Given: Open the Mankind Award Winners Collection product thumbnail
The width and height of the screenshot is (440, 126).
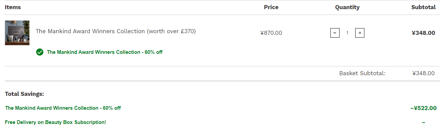Looking at the screenshot, I should click(17, 33).
